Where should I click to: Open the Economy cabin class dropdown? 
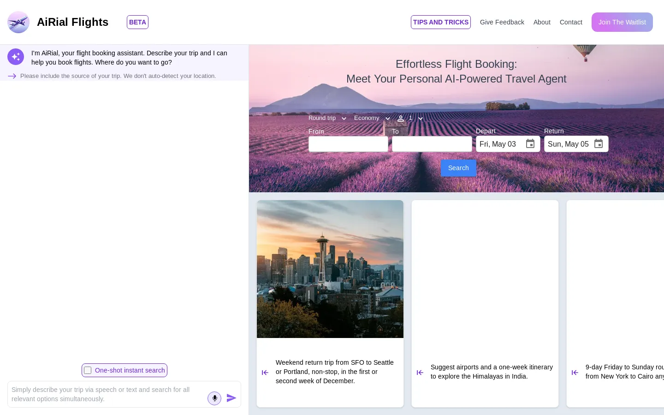pos(372,118)
